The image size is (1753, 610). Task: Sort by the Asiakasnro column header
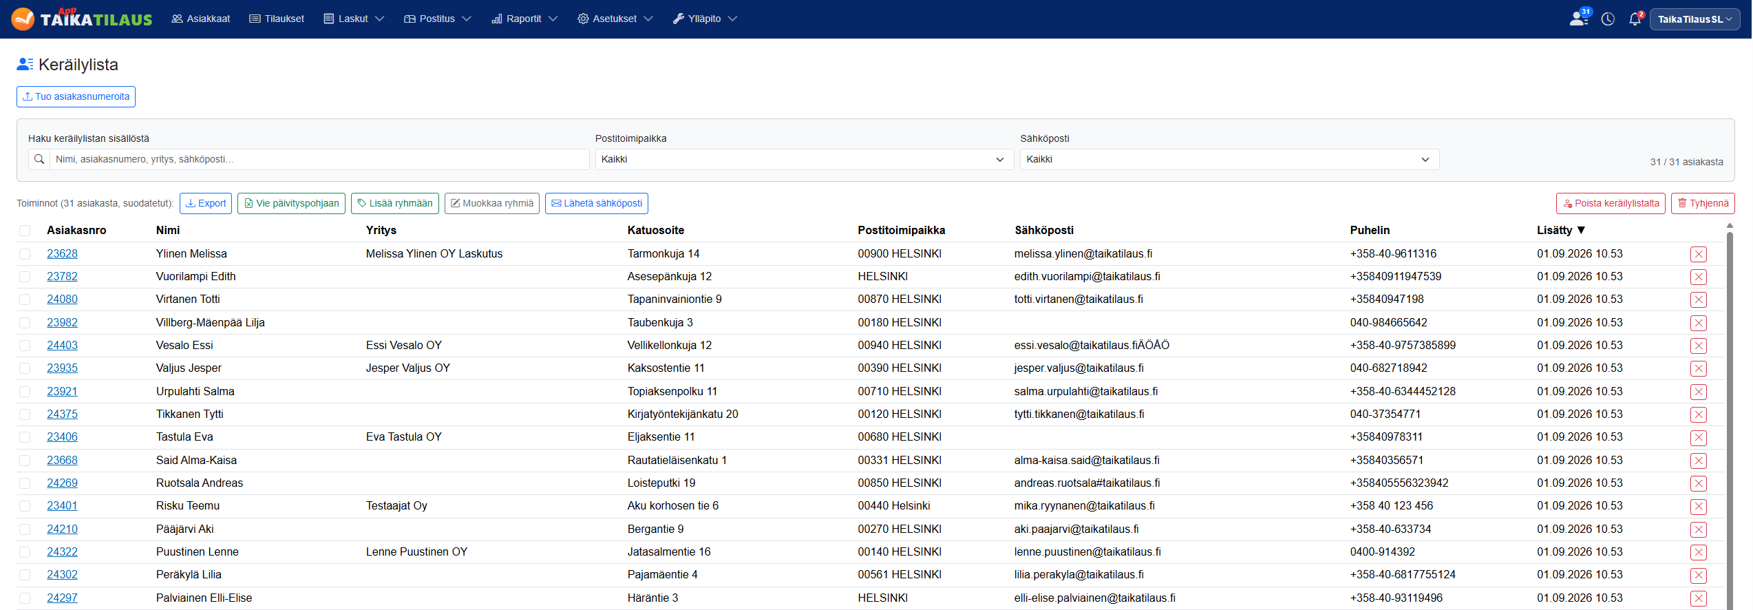coord(76,230)
